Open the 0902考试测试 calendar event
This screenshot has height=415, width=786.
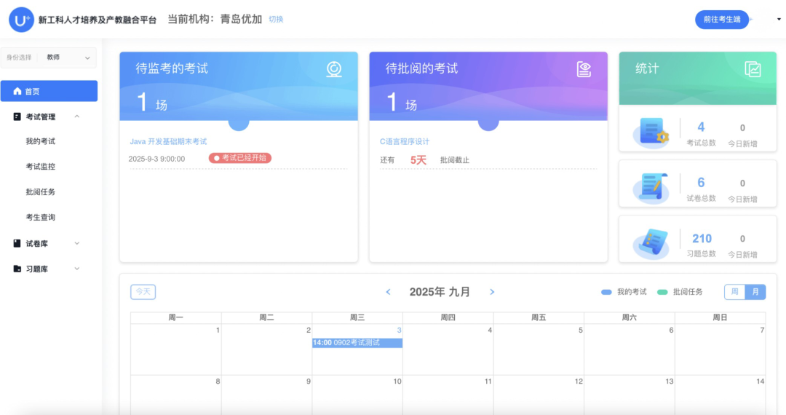point(357,343)
